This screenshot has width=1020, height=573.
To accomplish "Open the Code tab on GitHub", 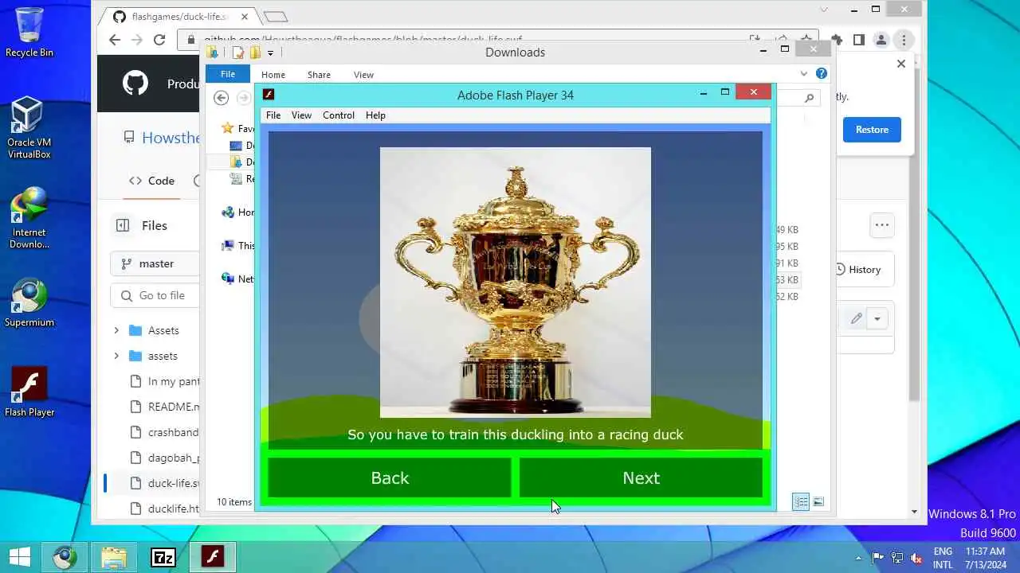I will tap(151, 181).
